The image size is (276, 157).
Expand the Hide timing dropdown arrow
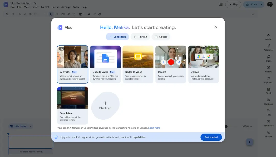pos(30,126)
